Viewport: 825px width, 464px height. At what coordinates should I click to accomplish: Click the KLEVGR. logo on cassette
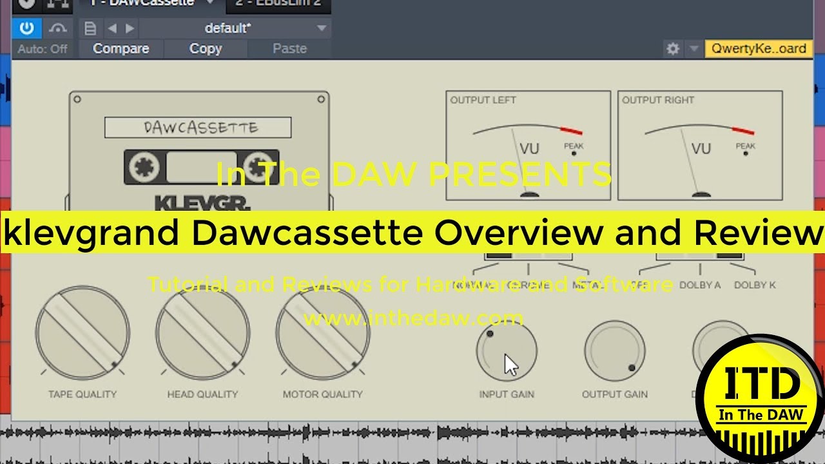(x=202, y=203)
